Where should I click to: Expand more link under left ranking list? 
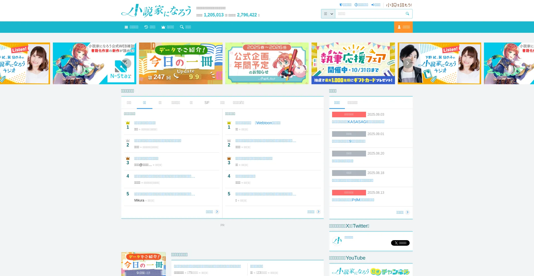[x=212, y=212]
